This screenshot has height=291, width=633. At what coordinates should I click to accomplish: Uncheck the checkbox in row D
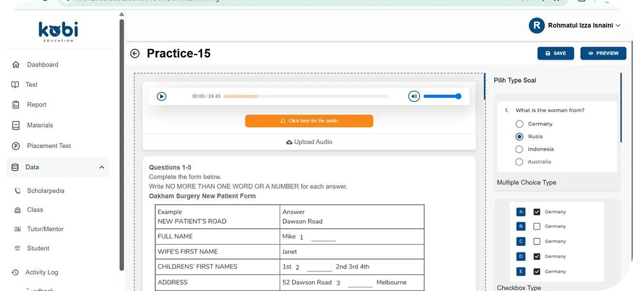click(537, 257)
